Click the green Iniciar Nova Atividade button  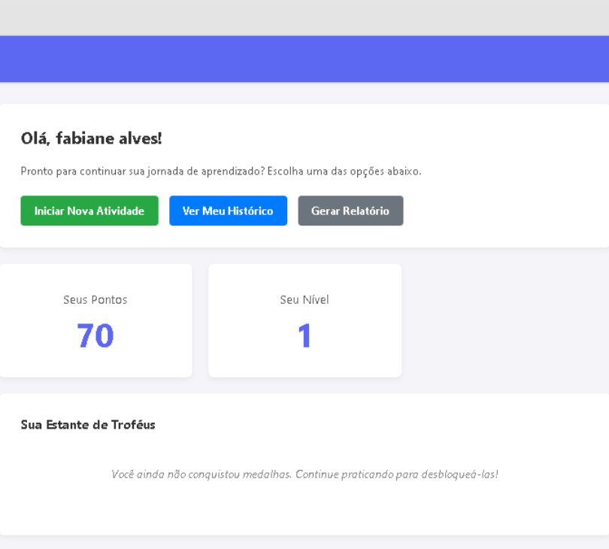click(x=89, y=211)
